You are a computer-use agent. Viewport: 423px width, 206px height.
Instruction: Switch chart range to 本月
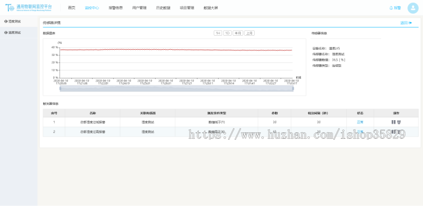point(238,33)
